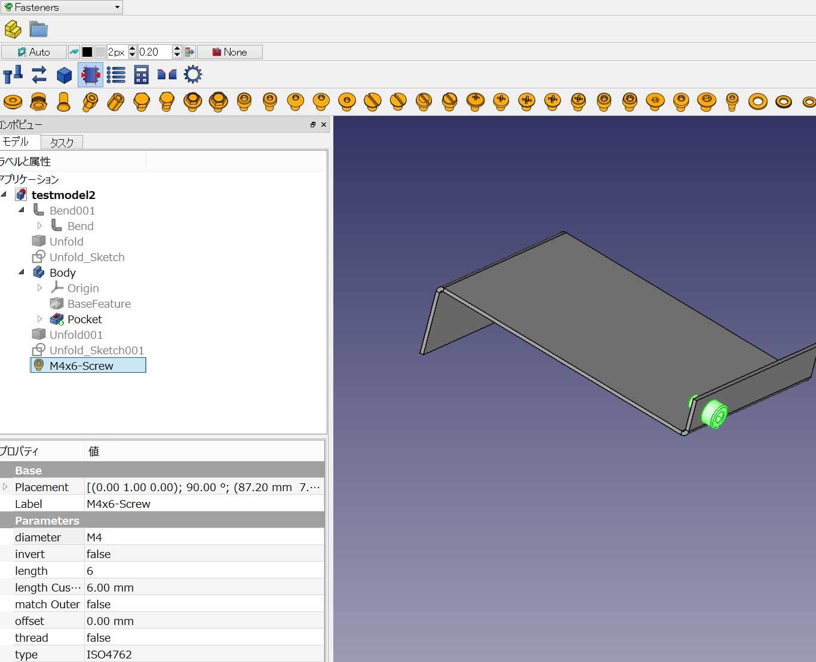Add the press-in stud fastener
816x662 pixels.
click(x=64, y=102)
